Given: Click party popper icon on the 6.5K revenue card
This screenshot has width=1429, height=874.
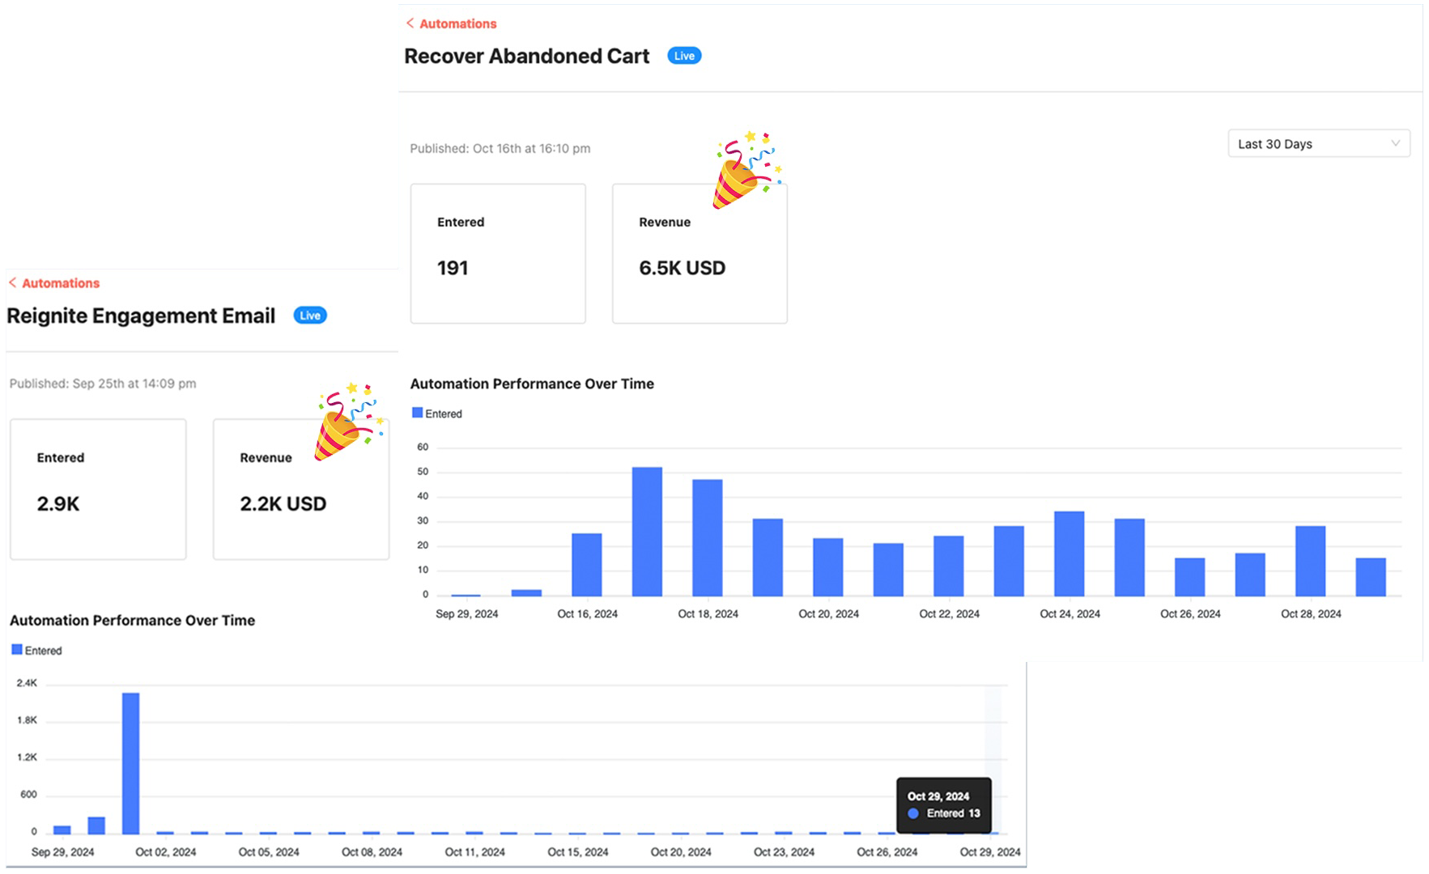Looking at the screenshot, I should click(x=746, y=171).
